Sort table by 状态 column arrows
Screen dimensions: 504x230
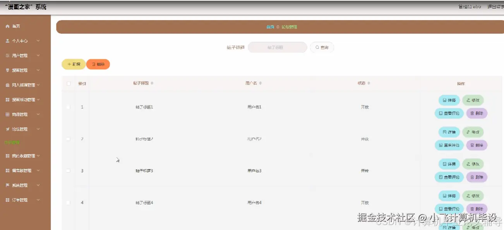pos(369,83)
